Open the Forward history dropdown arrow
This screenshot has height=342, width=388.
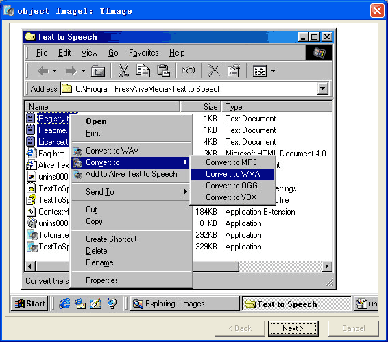tap(83, 71)
